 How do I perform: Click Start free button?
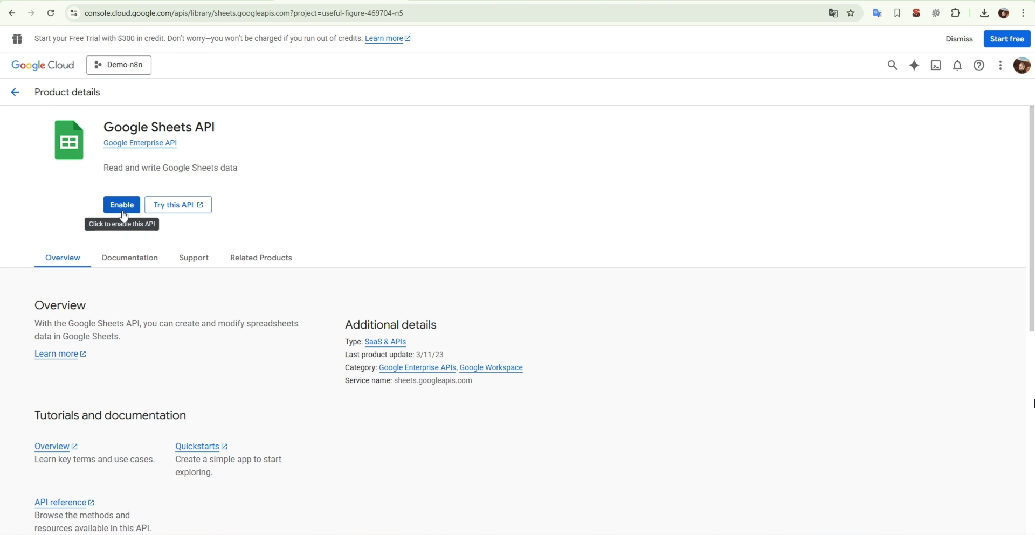1007,39
